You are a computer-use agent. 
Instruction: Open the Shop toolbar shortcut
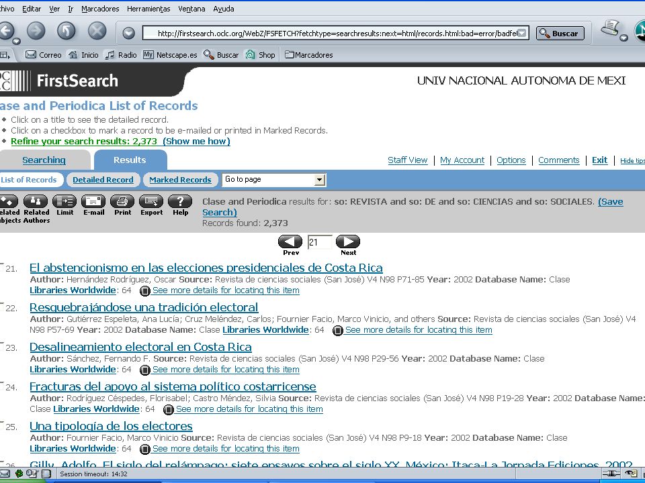(x=260, y=54)
